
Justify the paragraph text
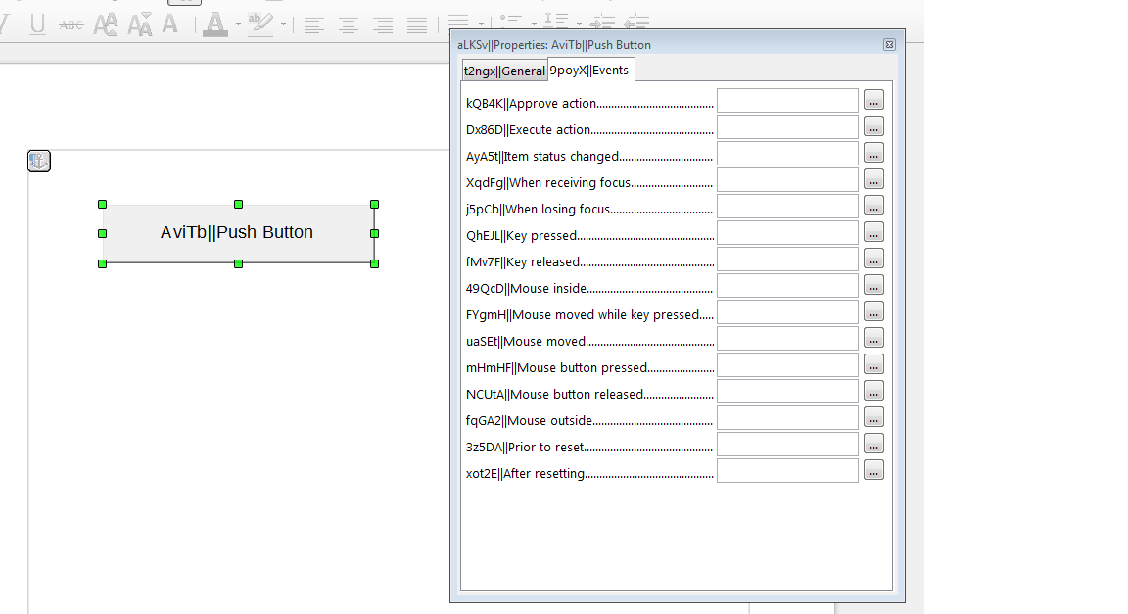coord(417,24)
